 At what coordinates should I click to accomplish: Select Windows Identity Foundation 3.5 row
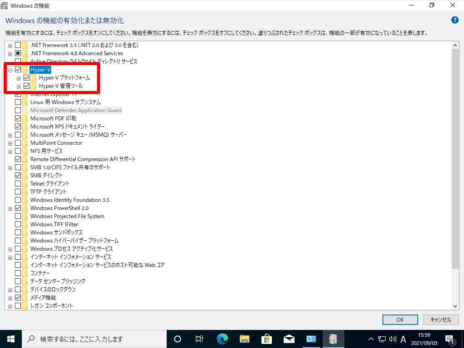(70, 200)
